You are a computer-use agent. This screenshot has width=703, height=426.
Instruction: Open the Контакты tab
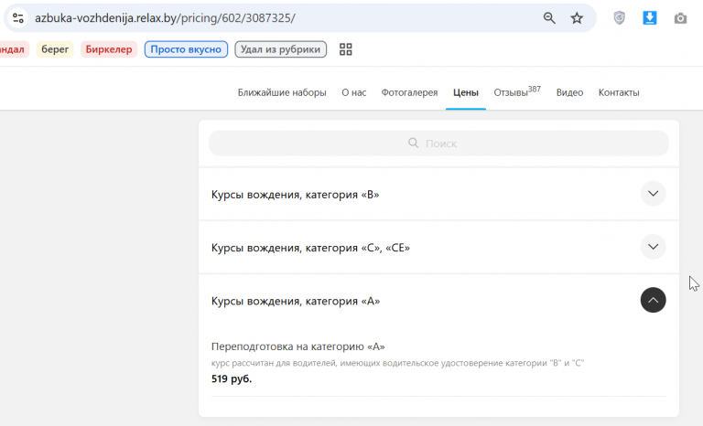point(619,92)
